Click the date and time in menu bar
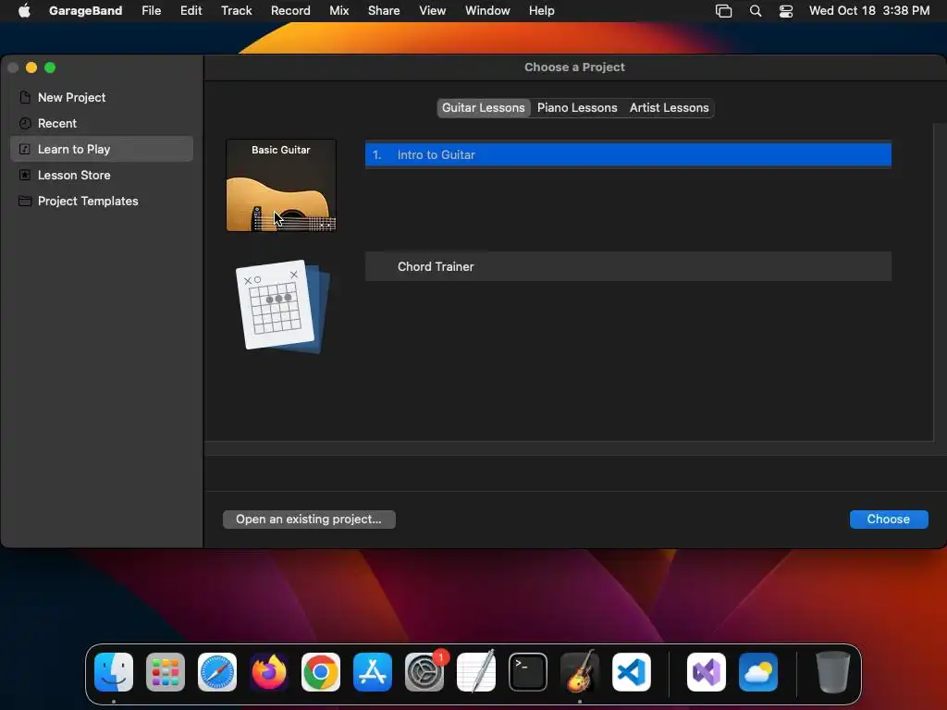This screenshot has height=710, width=947. point(869,11)
